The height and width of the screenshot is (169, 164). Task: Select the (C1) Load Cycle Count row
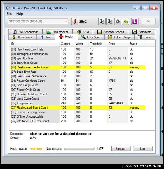pyautogui.click(x=78, y=99)
